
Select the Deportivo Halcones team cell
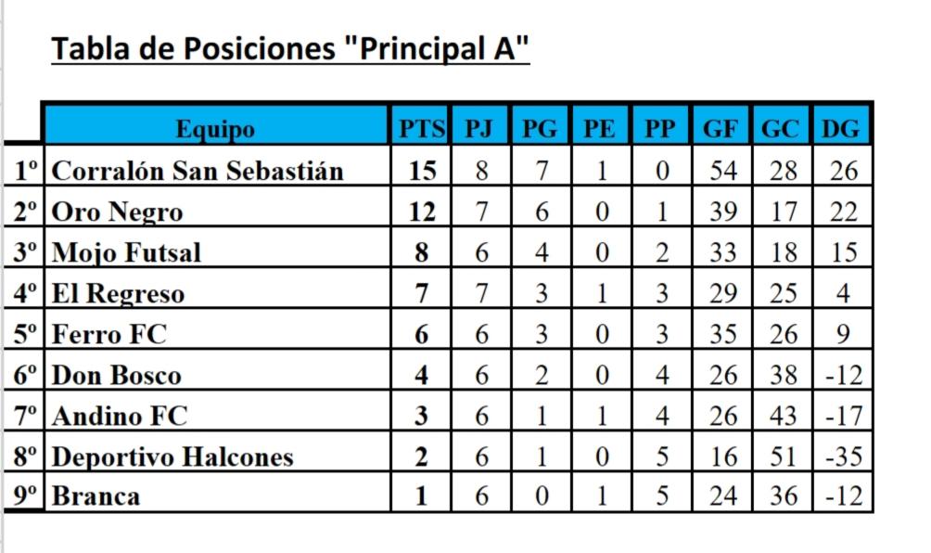[172, 457]
